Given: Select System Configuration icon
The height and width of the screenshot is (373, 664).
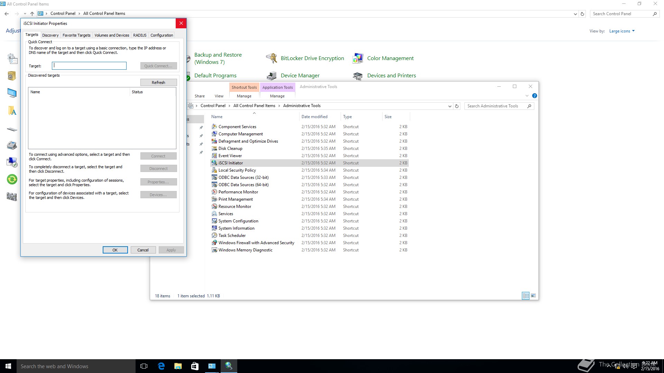Looking at the screenshot, I should [x=214, y=221].
